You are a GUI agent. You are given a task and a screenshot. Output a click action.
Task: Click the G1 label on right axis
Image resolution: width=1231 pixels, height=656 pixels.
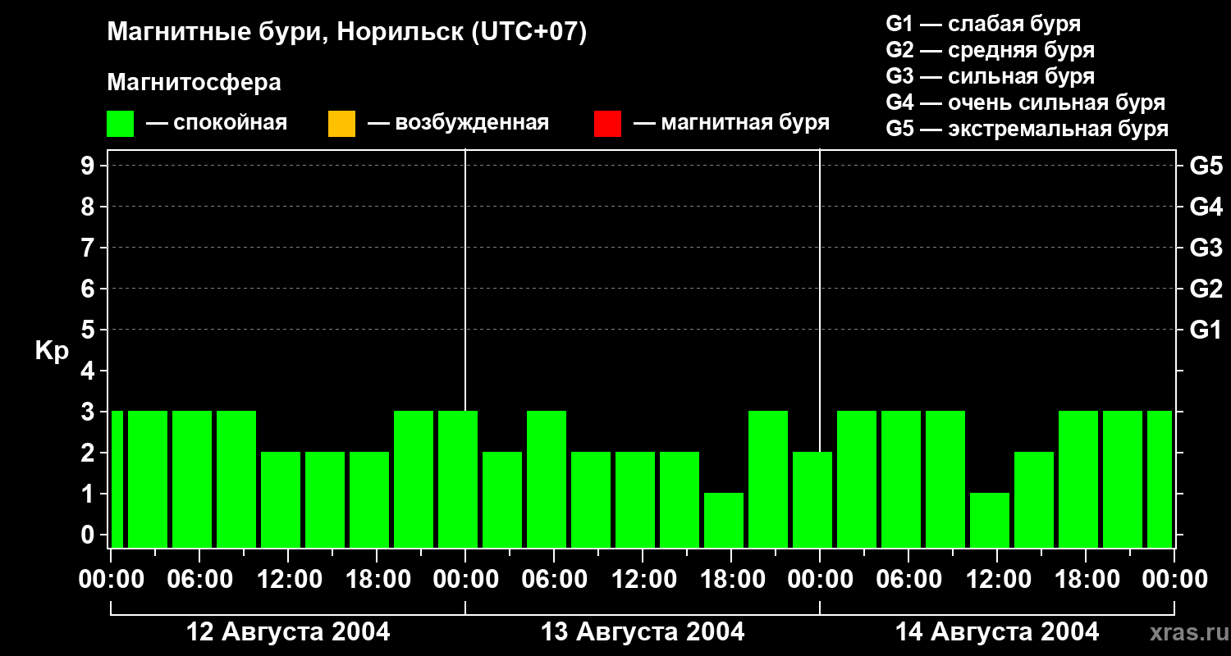point(1206,330)
